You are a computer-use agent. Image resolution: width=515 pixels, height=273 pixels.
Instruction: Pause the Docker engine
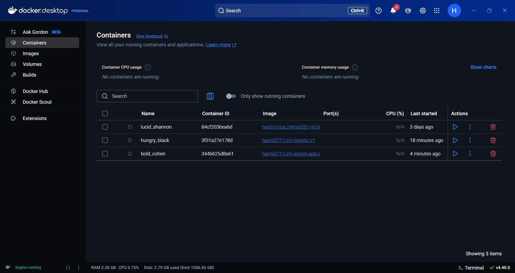click(68, 268)
